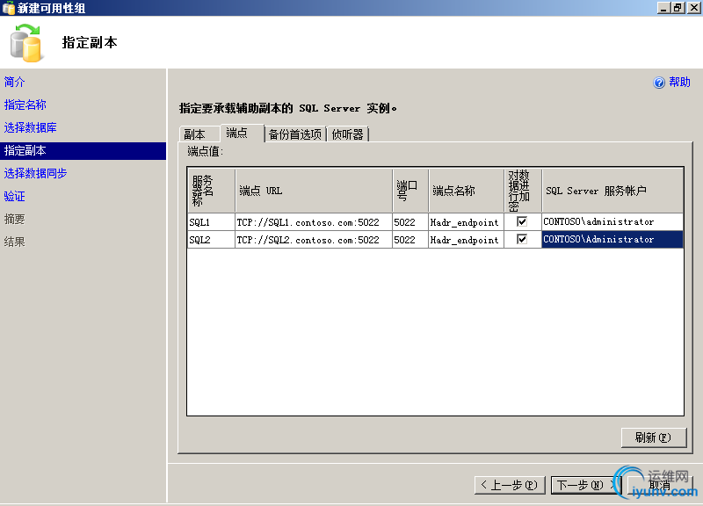Switch to the 副本 tab
The width and height of the screenshot is (703, 506).
pos(199,134)
